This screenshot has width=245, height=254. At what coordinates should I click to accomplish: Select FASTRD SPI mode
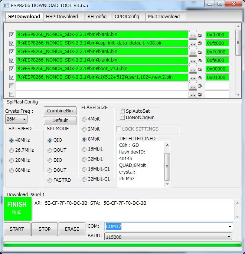click(x=50, y=181)
